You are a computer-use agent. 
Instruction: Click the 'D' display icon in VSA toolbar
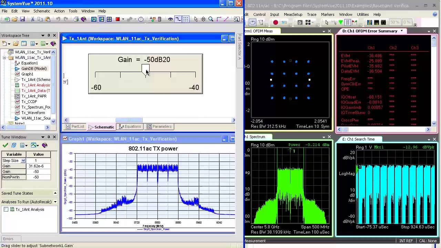pos(300,23)
